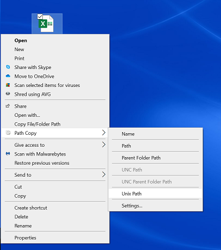Select Copy in the context menu
Screen dimensions: 221x250
coord(55,196)
